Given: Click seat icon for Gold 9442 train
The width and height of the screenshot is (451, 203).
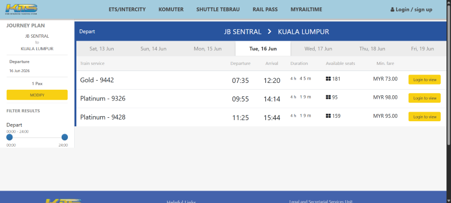Looking at the screenshot, I should tap(328, 78).
